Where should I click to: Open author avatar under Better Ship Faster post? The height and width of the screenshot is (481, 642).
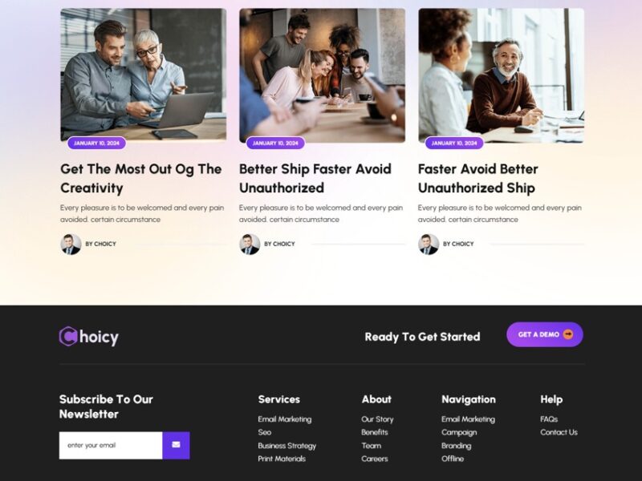pyautogui.click(x=250, y=245)
